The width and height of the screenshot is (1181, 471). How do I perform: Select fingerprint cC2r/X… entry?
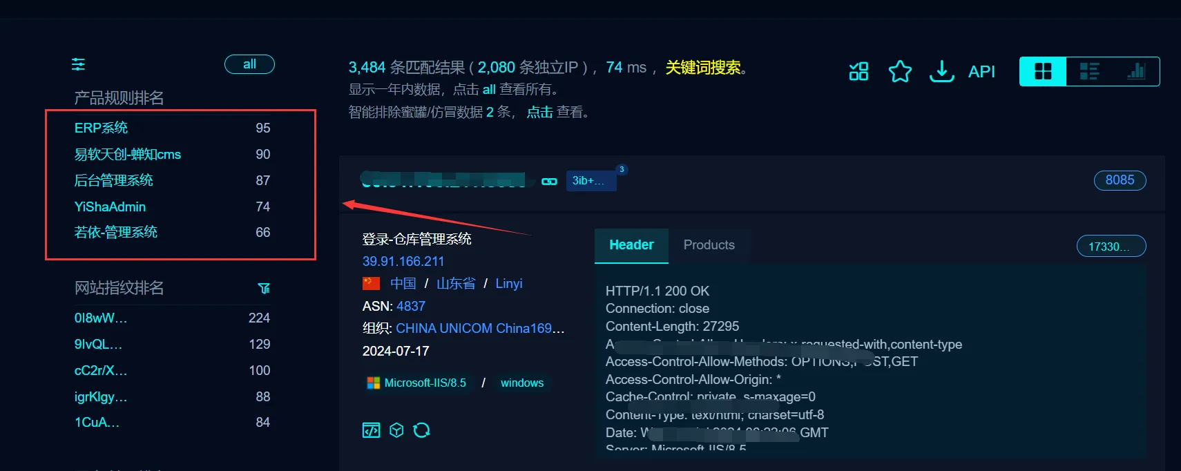[x=101, y=370]
